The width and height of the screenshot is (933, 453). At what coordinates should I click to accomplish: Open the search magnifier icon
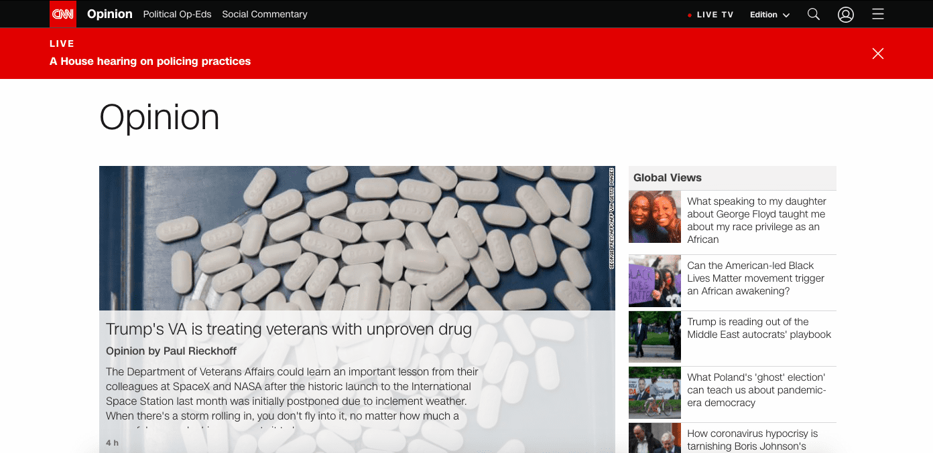(813, 14)
